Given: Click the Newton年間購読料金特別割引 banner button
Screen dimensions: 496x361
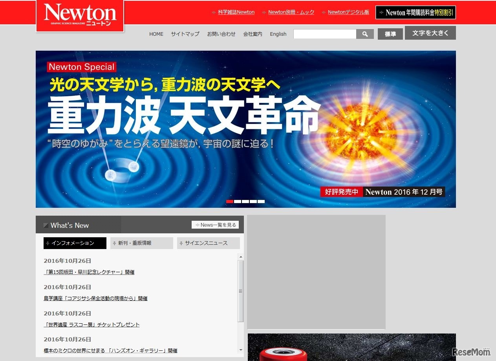Looking at the screenshot, I should pyautogui.click(x=416, y=13).
